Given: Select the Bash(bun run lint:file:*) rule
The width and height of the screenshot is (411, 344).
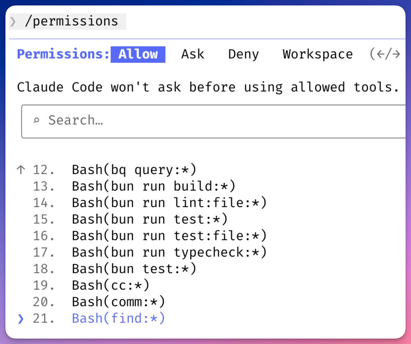Looking at the screenshot, I should coord(169,203).
